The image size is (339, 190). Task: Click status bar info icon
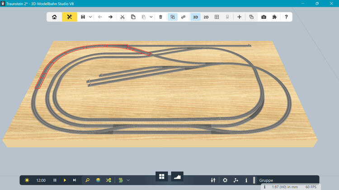coord(264,187)
